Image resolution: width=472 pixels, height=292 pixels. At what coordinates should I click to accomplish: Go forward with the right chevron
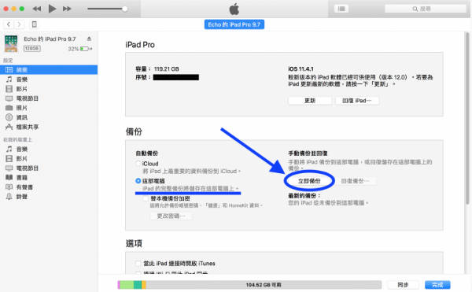[19, 24]
